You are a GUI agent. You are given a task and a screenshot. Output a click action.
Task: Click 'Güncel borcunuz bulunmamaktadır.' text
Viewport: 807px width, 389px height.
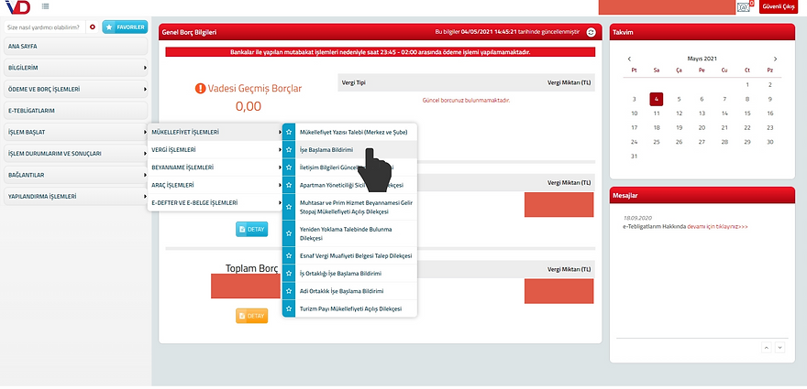466,100
